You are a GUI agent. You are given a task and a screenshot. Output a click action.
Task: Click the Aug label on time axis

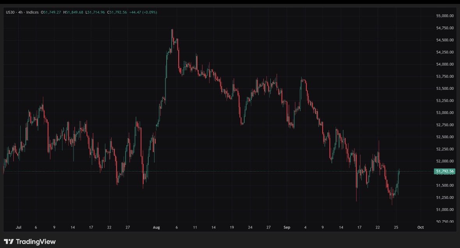tap(156, 227)
